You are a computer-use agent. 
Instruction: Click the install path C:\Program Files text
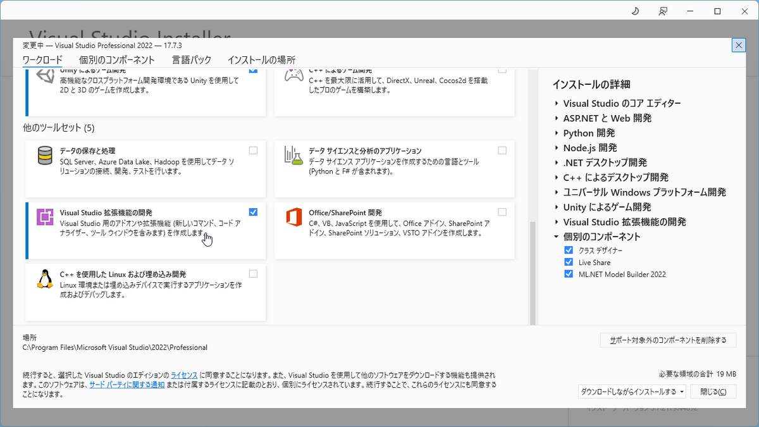pos(115,347)
